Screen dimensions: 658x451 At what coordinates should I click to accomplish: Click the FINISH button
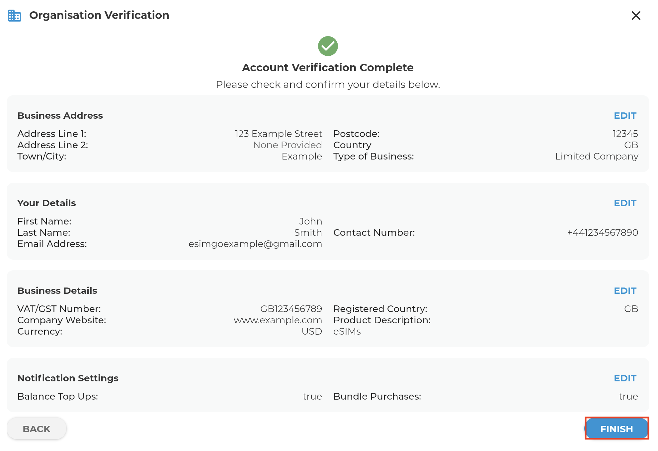(617, 428)
